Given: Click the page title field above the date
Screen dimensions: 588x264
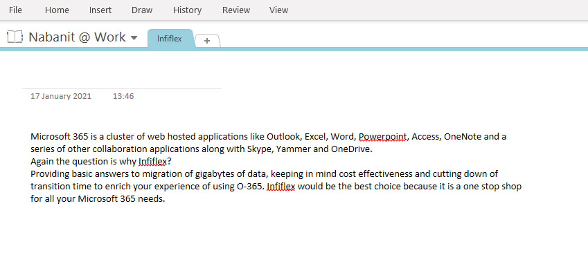Looking at the screenshot, I should coord(122,79).
